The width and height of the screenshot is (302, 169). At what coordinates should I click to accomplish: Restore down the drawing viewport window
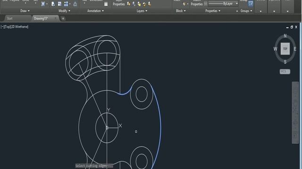click(x=292, y=27)
